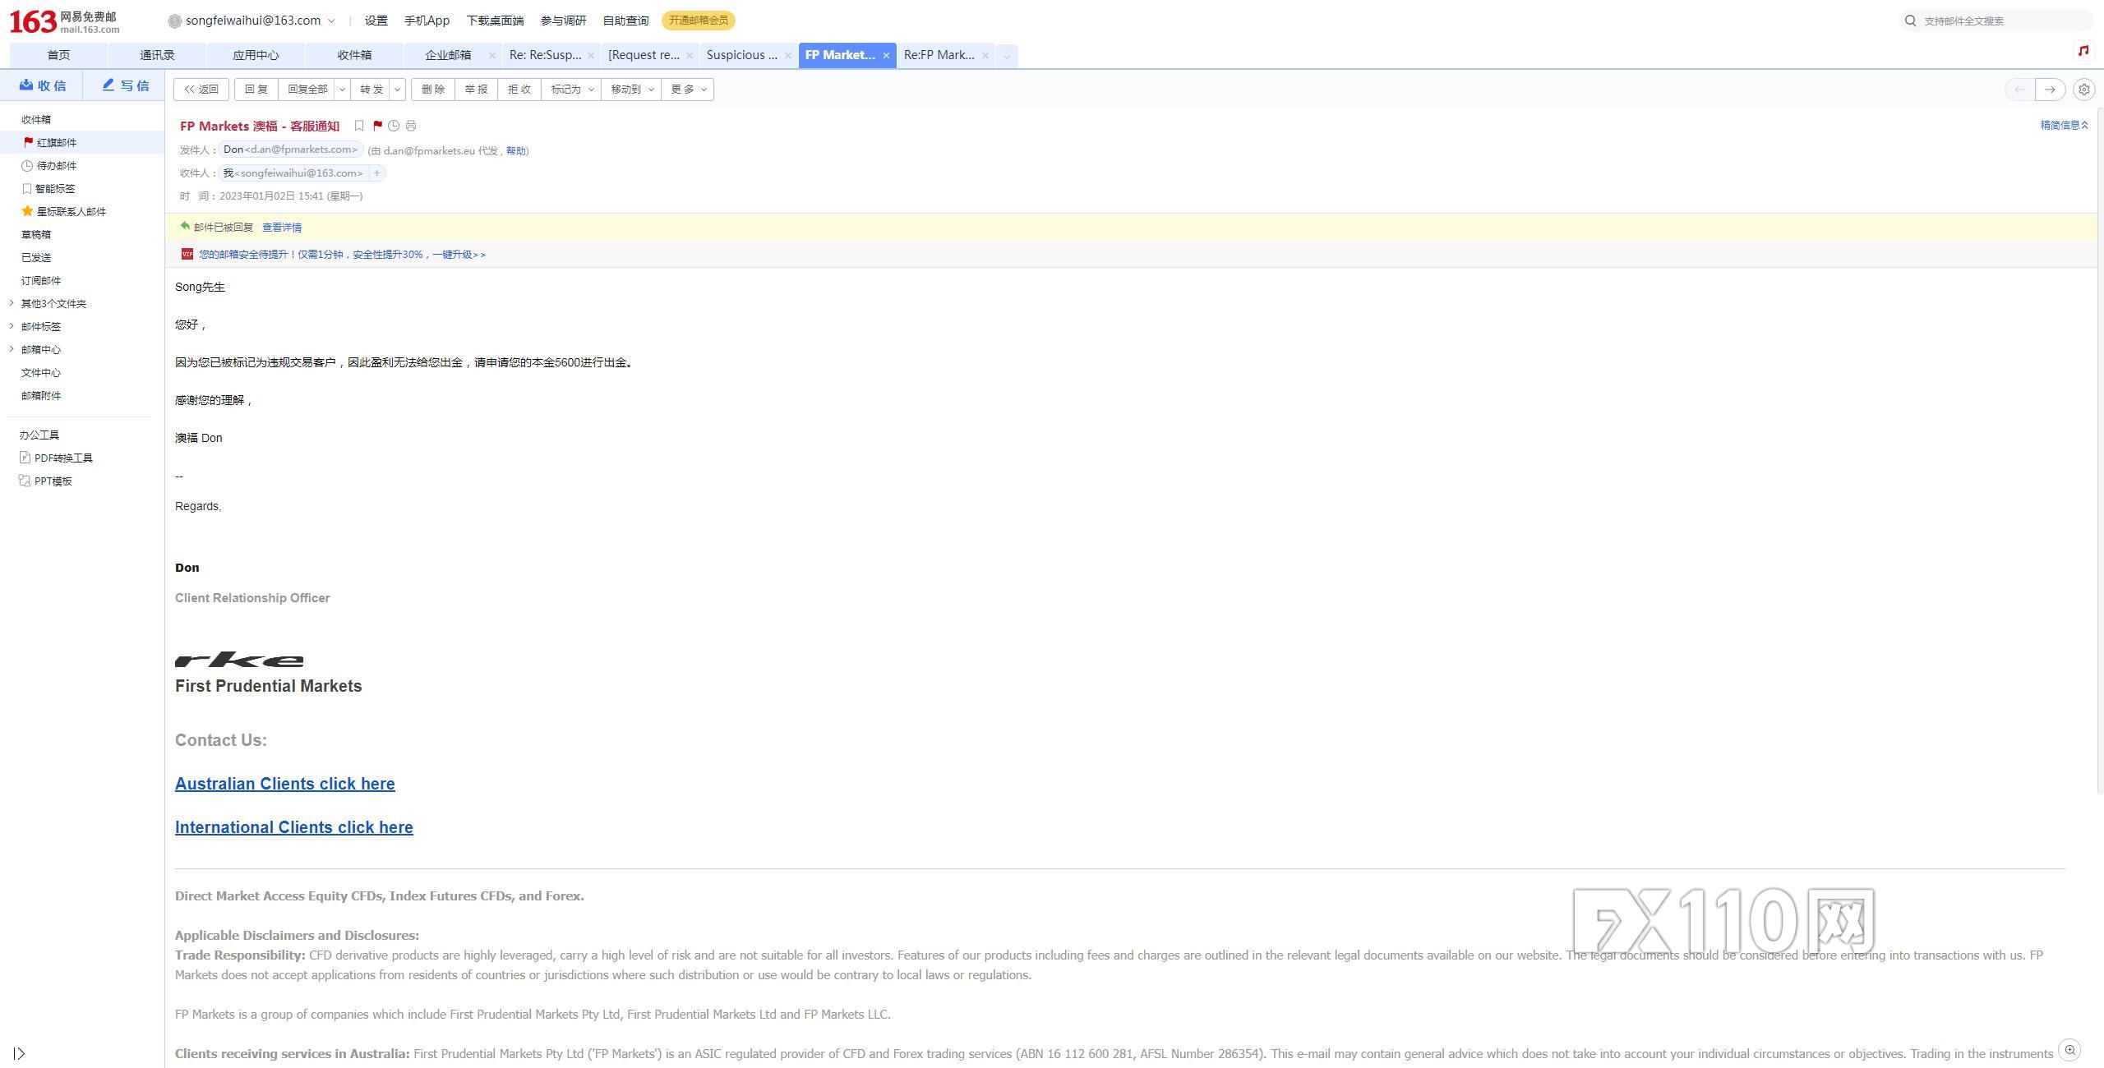Click the red music note icon
Viewport: 2104px width, 1068px height.
pos(2083,51)
